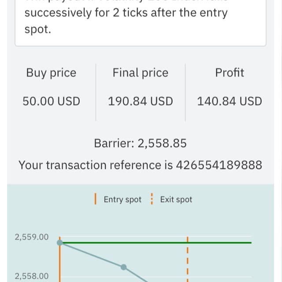Click the Buy price heading

coord(51,73)
